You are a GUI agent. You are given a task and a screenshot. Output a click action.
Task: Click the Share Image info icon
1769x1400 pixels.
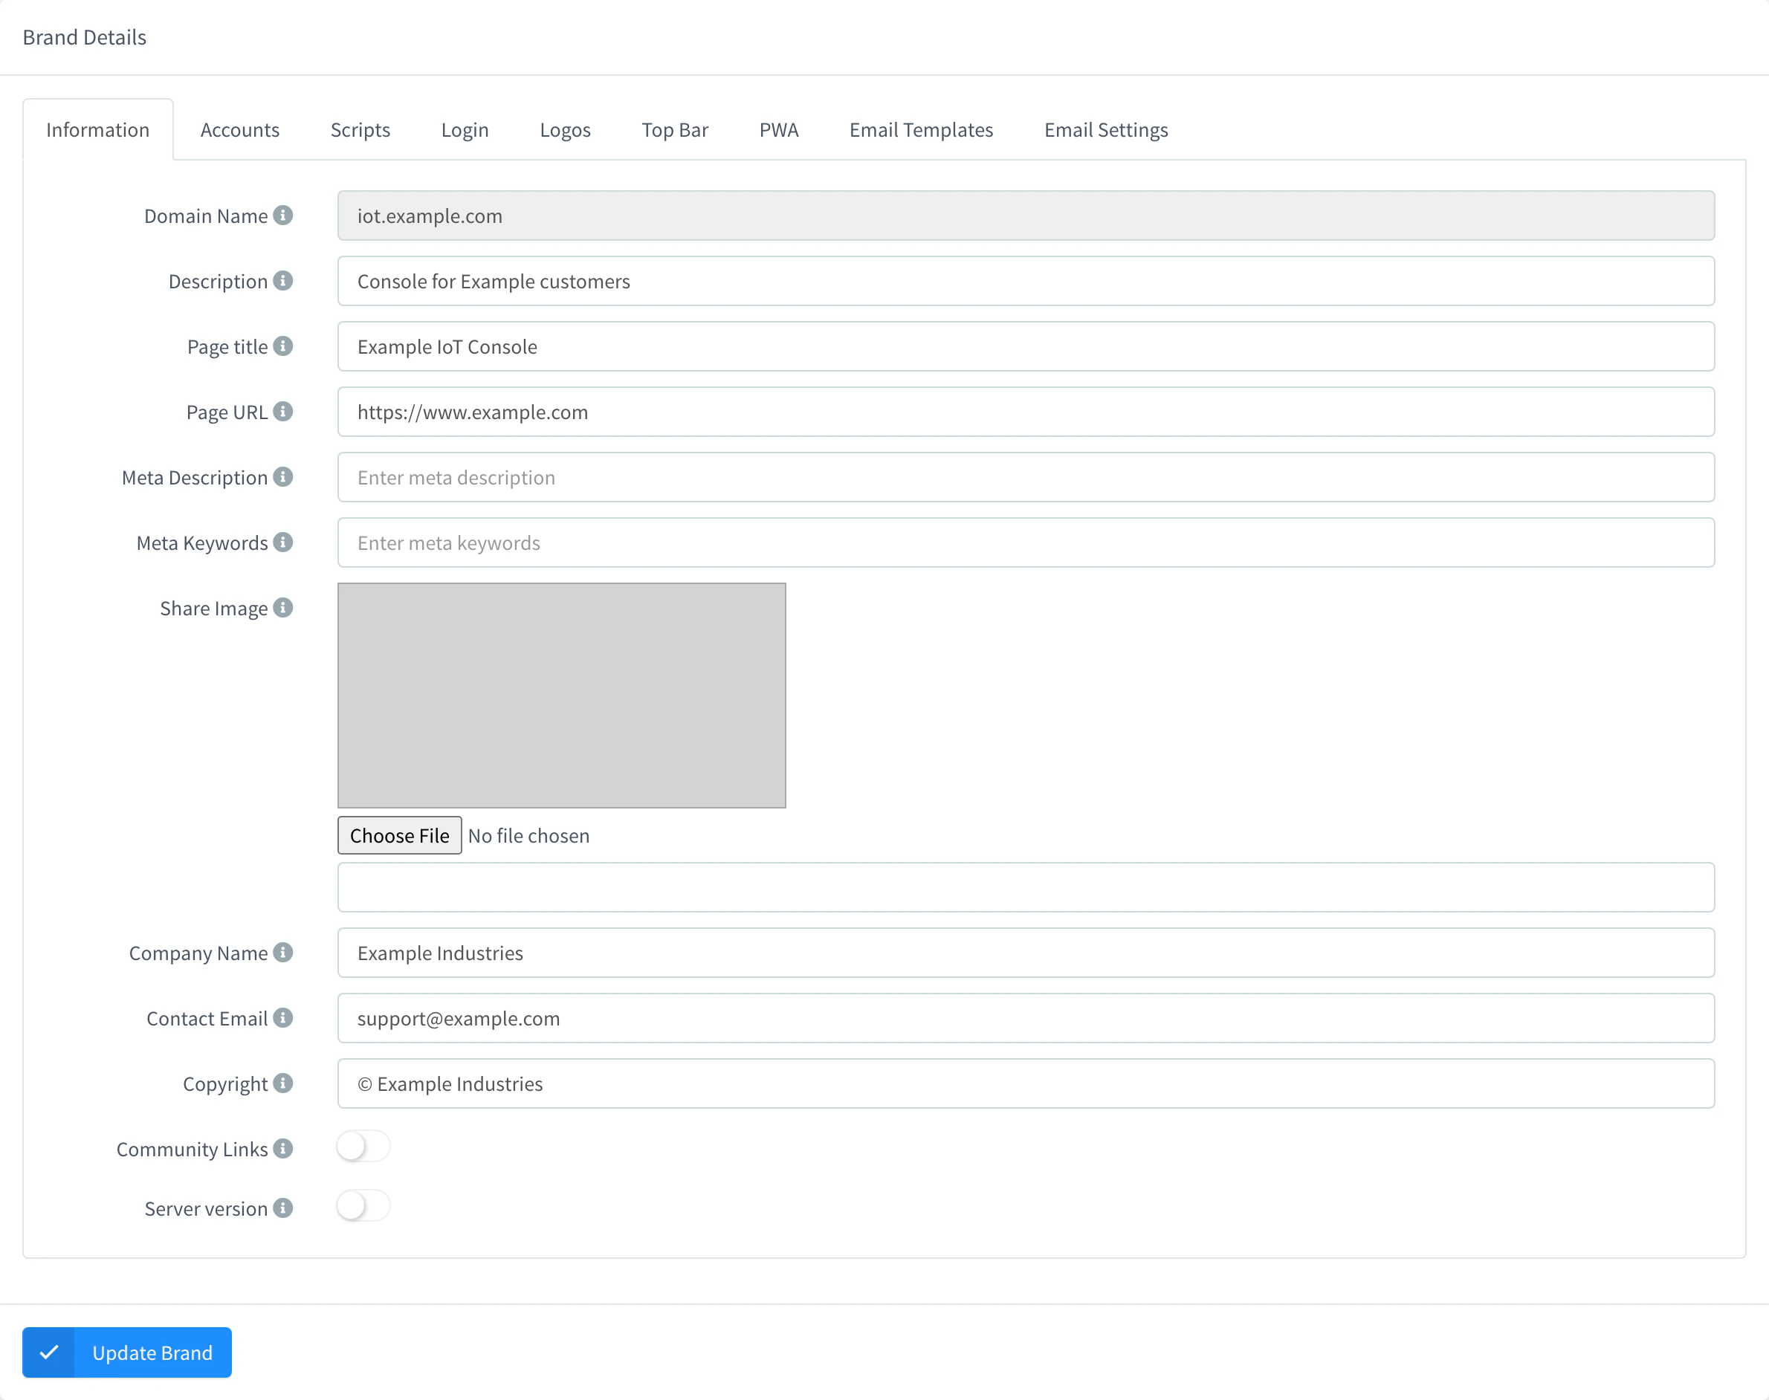(x=282, y=607)
